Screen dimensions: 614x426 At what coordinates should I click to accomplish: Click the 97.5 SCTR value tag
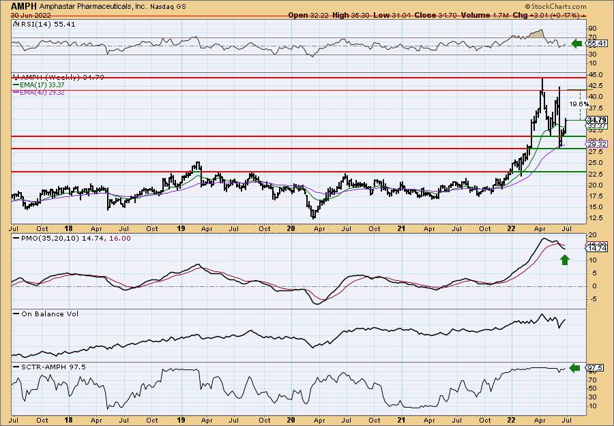(x=595, y=367)
